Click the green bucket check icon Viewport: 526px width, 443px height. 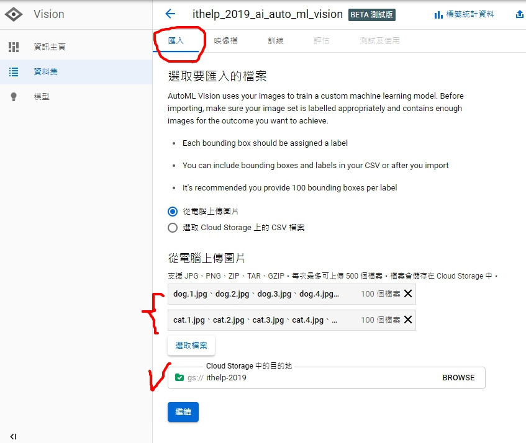(x=179, y=378)
